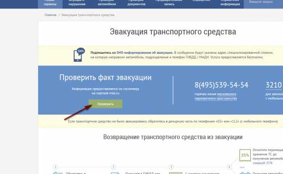Image resolution: width=283 pixels, height=174 pixels.
Task: Click the step 2 circle marker
Action: pos(113,167)
